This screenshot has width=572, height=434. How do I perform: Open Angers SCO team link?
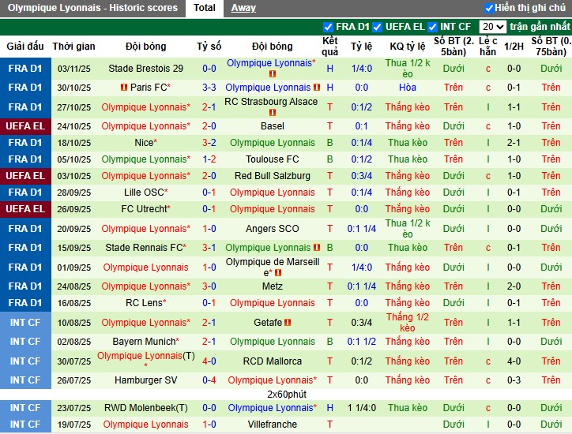pyautogui.click(x=272, y=229)
